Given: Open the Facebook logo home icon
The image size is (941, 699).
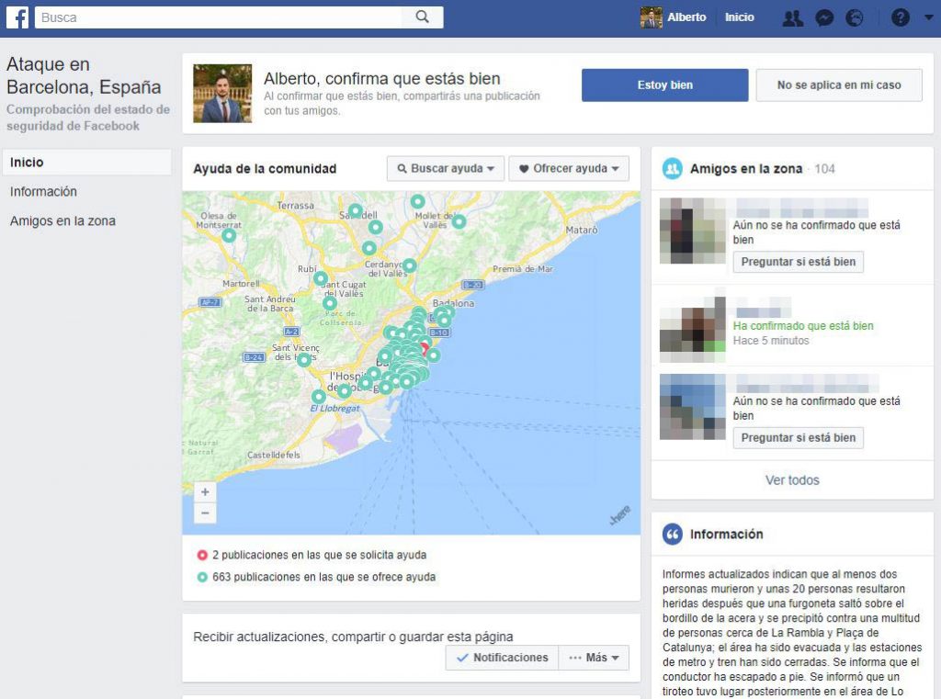Looking at the screenshot, I should point(17,17).
